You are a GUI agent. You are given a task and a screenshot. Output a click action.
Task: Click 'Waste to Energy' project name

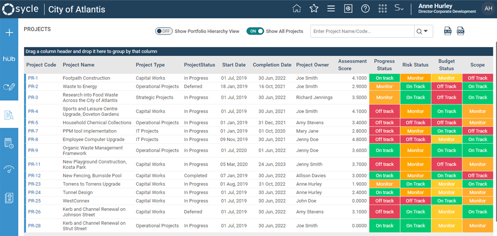tap(80, 87)
